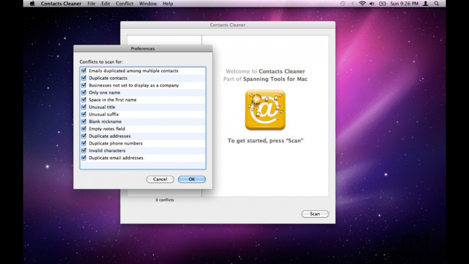Open Spotlight search magnifier icon
This screenshot has width=469, height=264.
tap(437, 4)
